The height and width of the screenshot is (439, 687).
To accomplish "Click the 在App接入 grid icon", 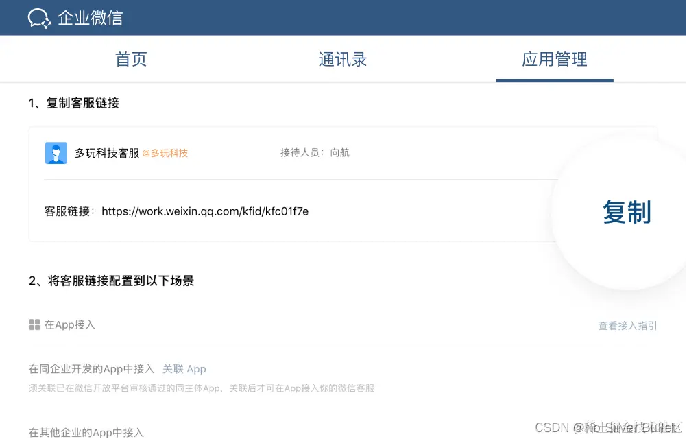I will pyautogui.click(x=34, y=324).
